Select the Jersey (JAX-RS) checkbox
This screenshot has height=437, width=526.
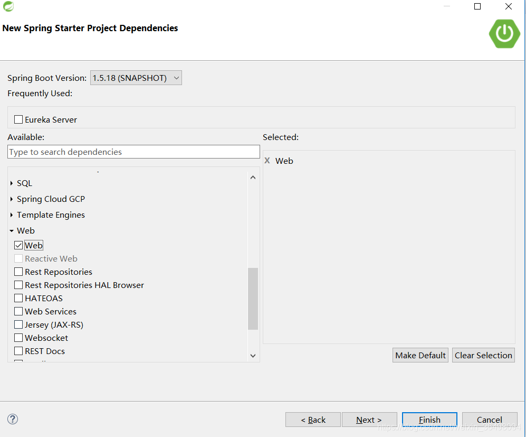18,324
